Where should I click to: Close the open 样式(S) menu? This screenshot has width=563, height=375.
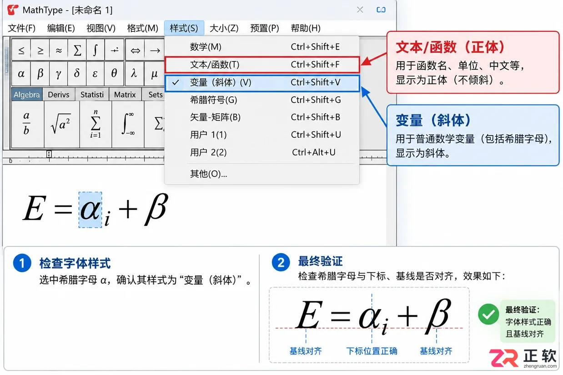[x=184, y=28]
